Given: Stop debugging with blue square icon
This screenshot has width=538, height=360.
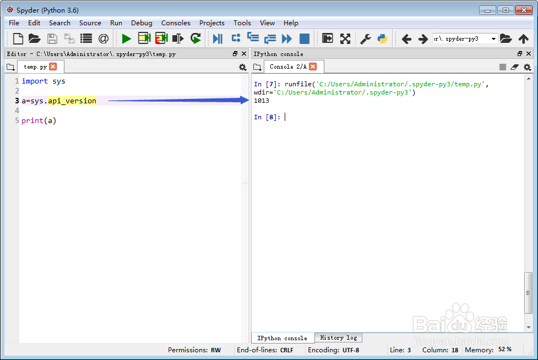Looking at the screenshot, I should [x=305, y=38].
